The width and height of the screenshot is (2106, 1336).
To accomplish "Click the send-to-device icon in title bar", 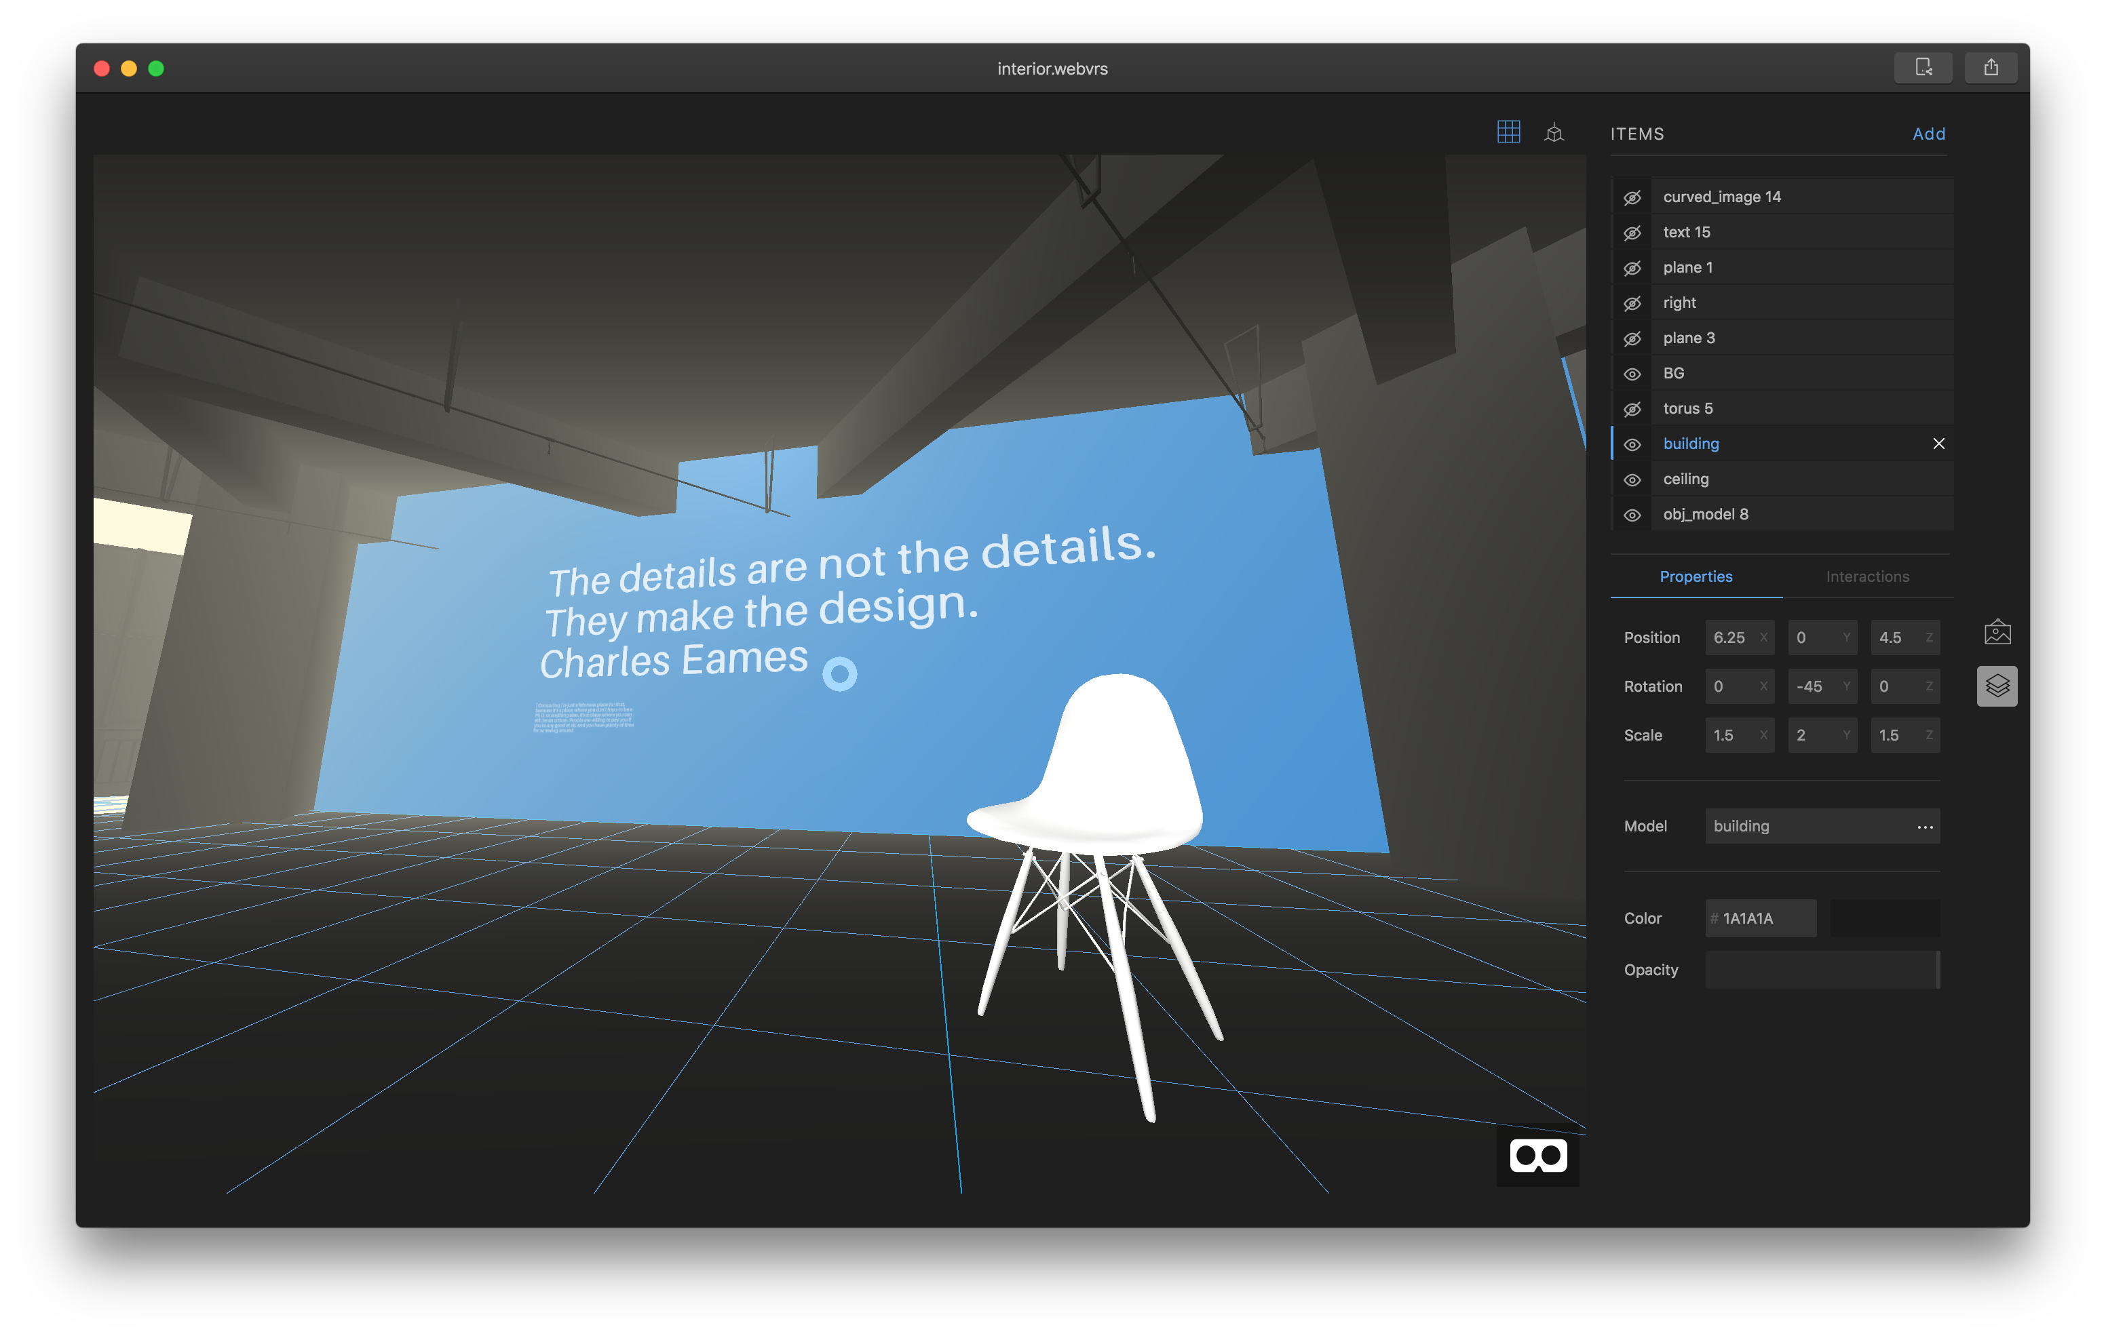I will point(1923,67).
